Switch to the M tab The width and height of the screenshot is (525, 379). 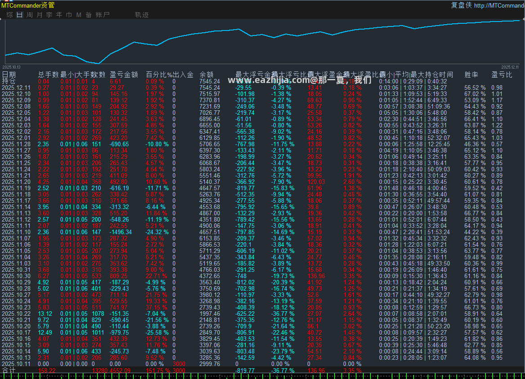click(x=79, y=15)
